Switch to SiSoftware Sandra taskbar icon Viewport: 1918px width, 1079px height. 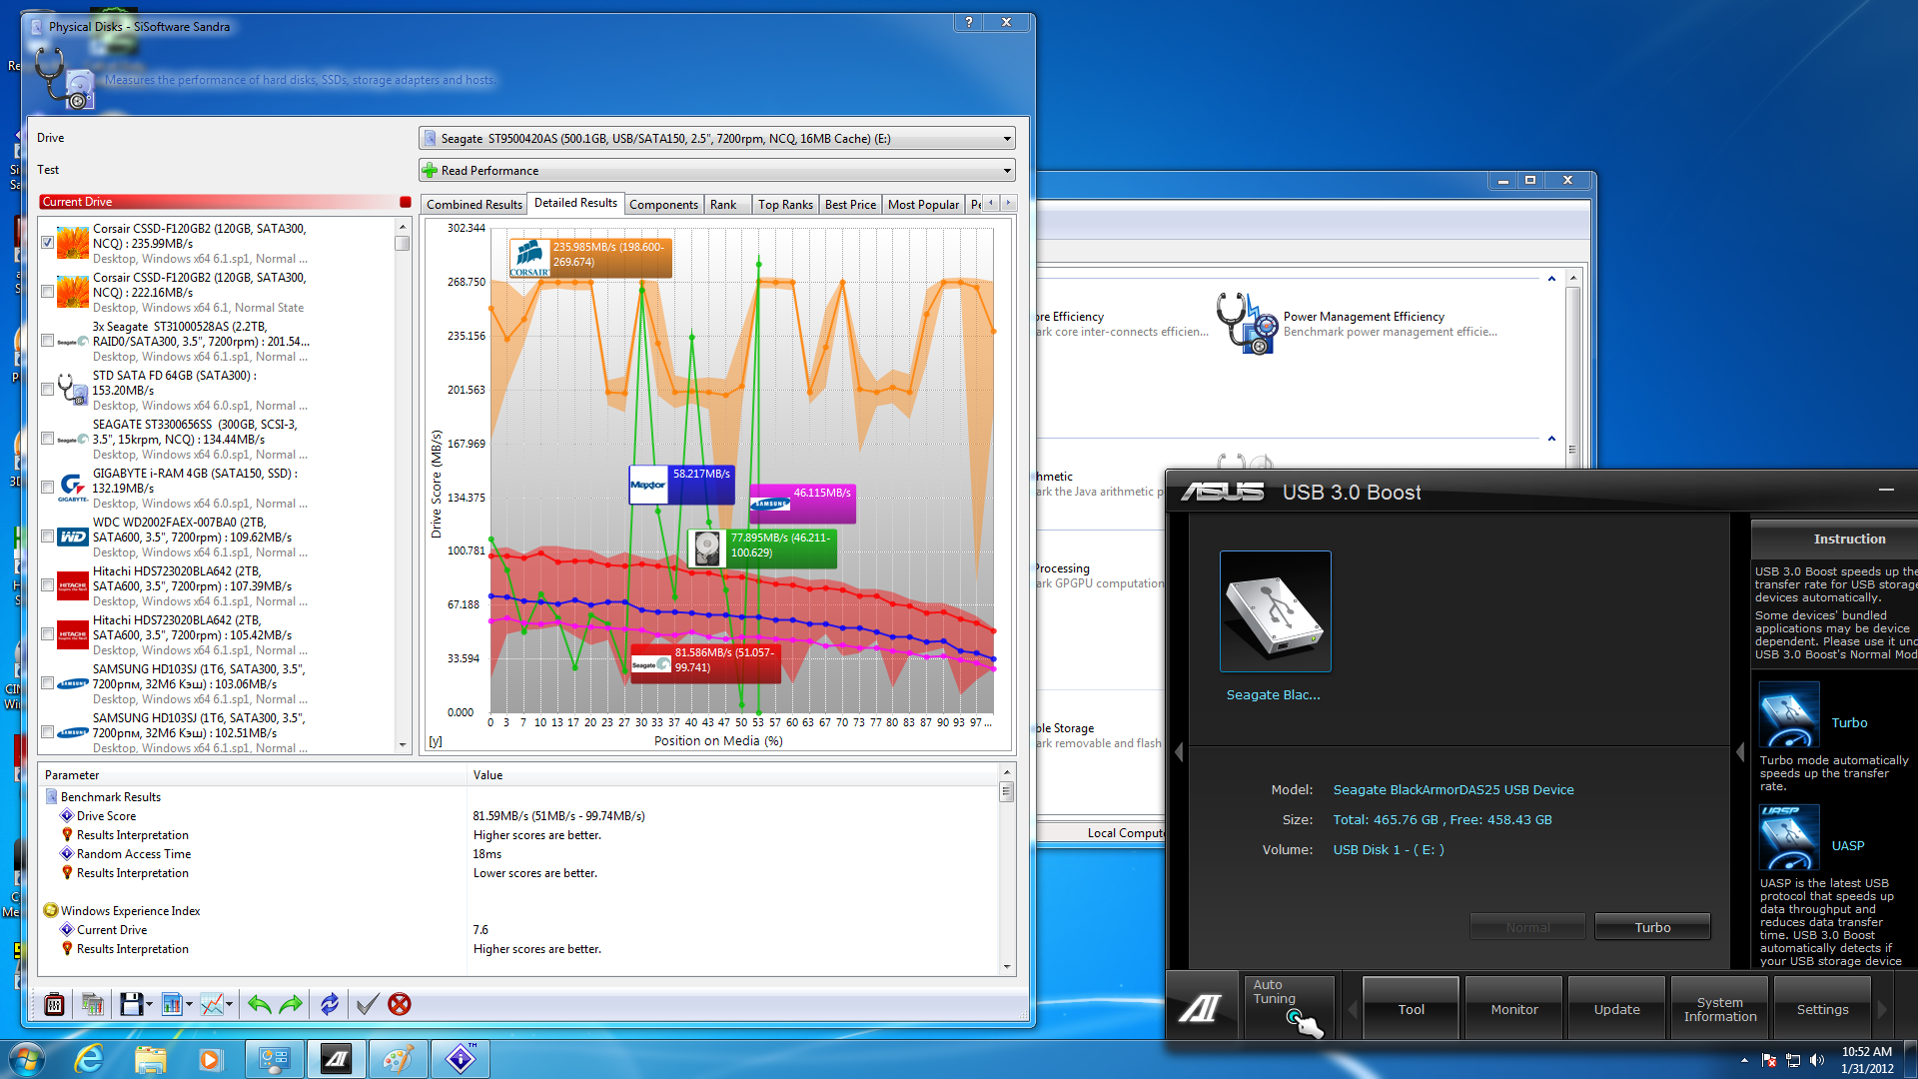click(461, 1059)
